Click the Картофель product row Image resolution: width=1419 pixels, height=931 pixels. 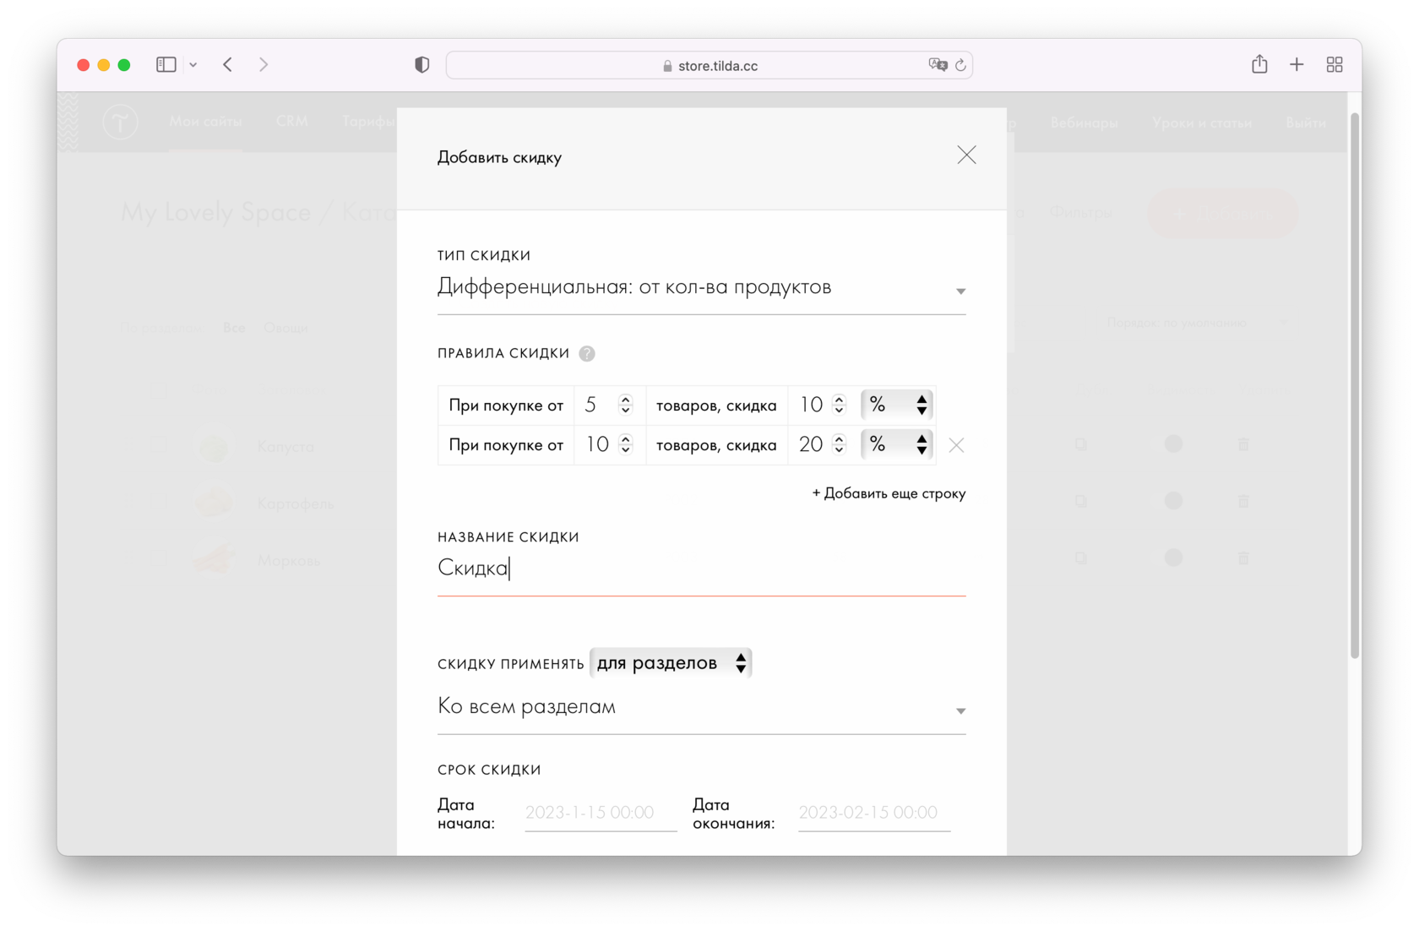[x=296, y=503]
